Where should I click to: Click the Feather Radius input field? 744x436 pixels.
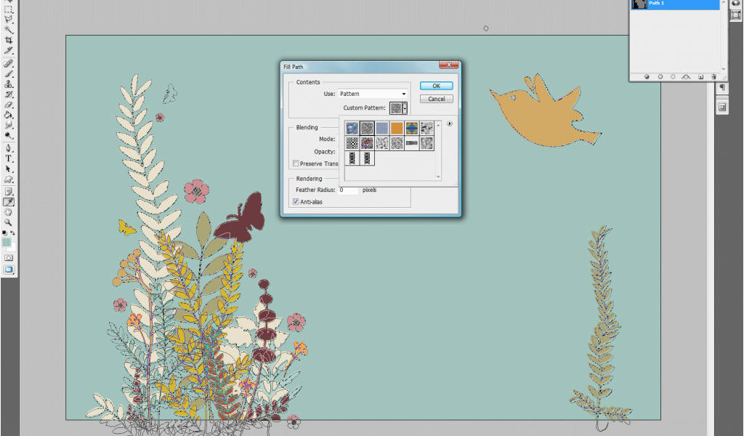pos(348,190)
